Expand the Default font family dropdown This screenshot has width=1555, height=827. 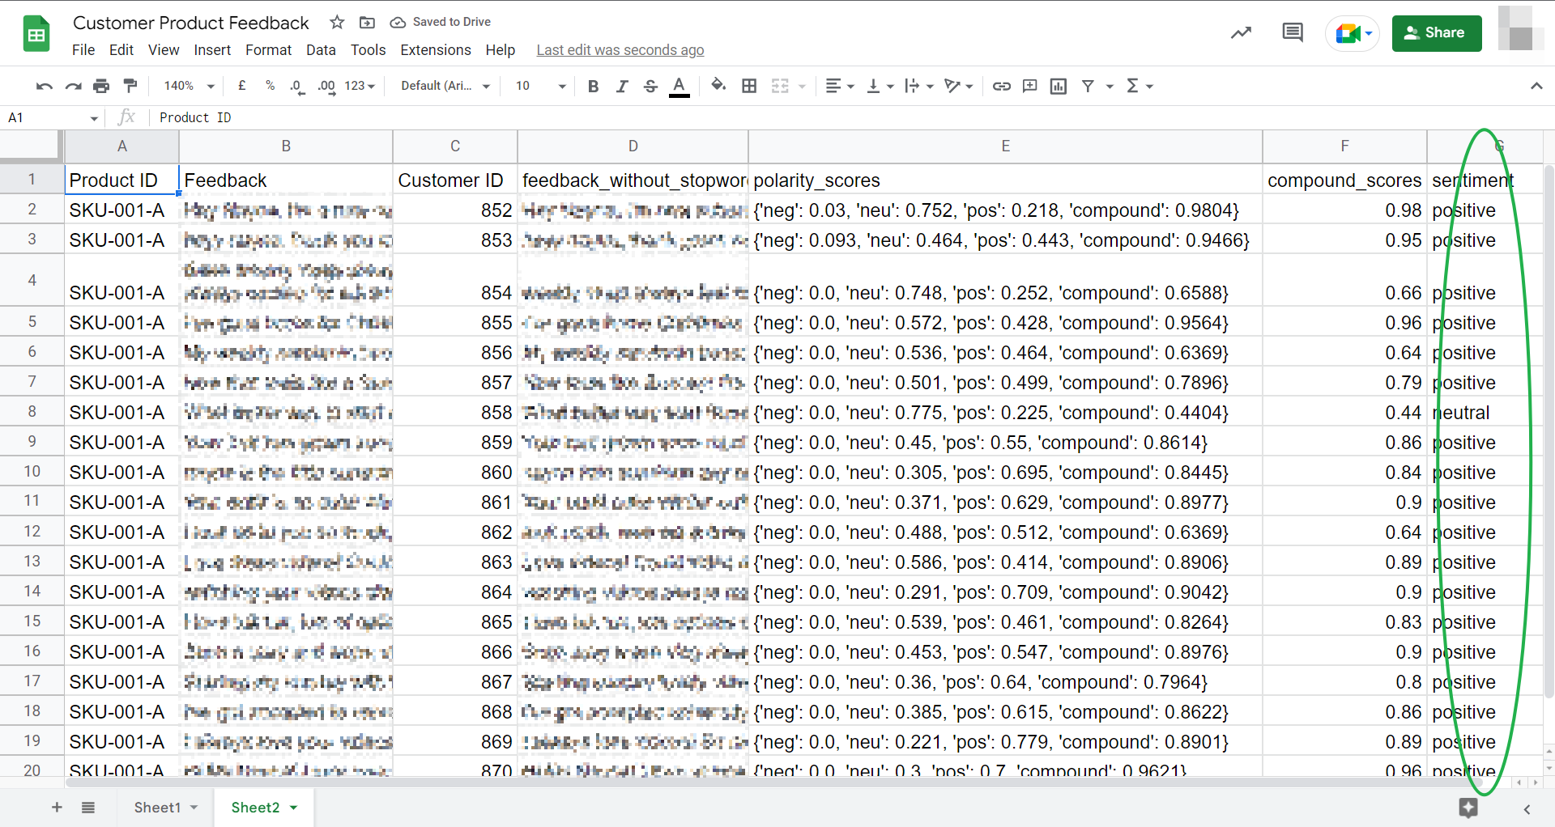click(445, 86)
